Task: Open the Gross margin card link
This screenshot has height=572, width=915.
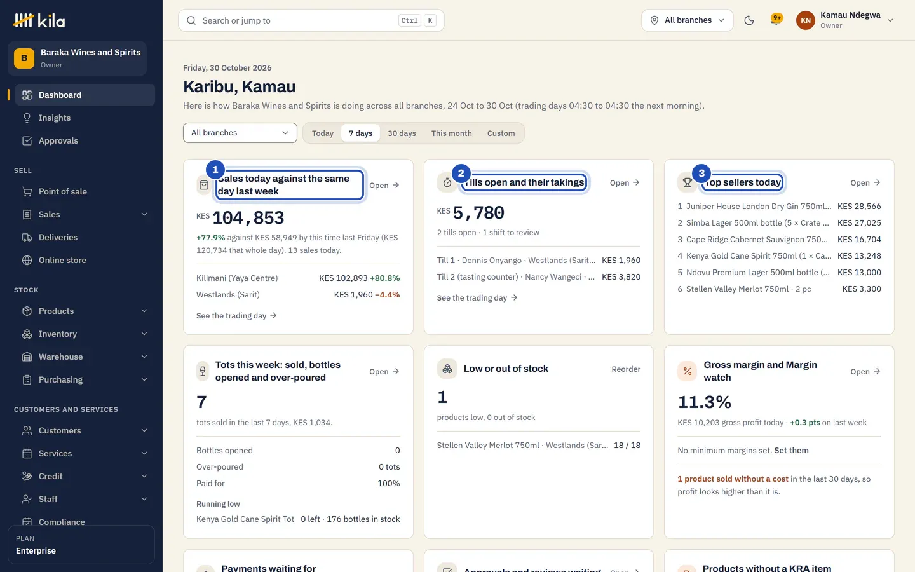Action: [865, 371]
